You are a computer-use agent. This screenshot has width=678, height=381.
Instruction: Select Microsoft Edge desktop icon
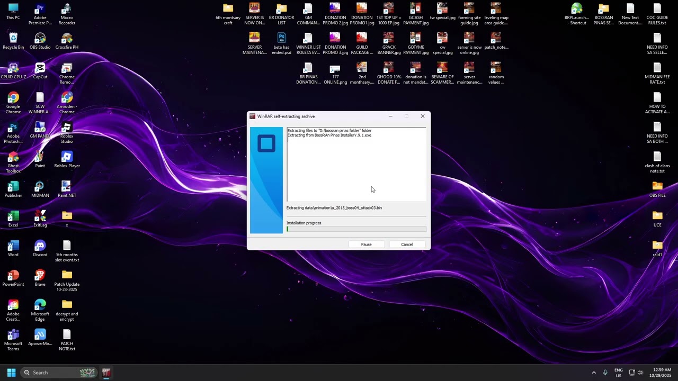click(40, 311)
